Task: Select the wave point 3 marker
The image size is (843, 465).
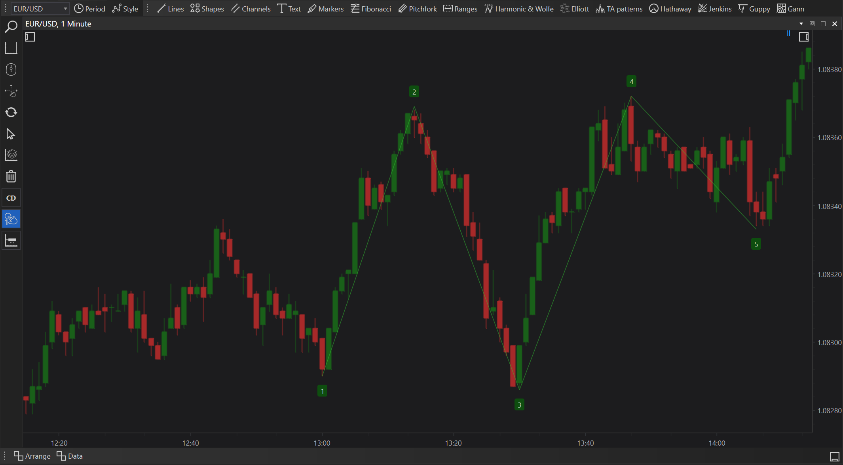Action: pyautogui.click(x=519, y=405)
